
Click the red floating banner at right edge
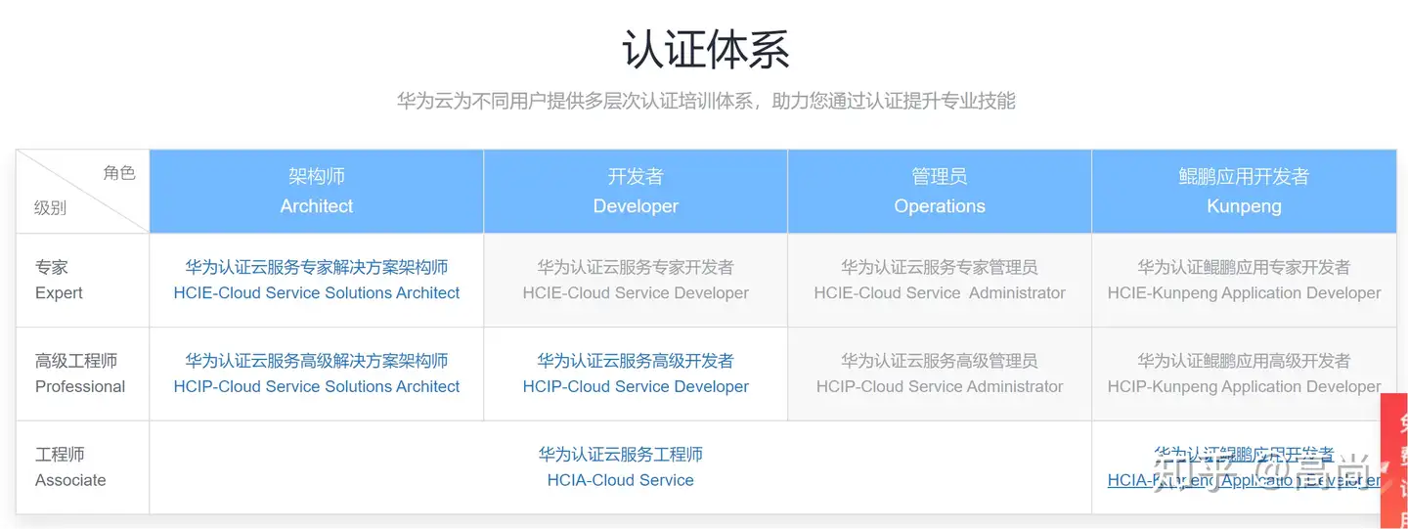click(x=1395, y=460)
